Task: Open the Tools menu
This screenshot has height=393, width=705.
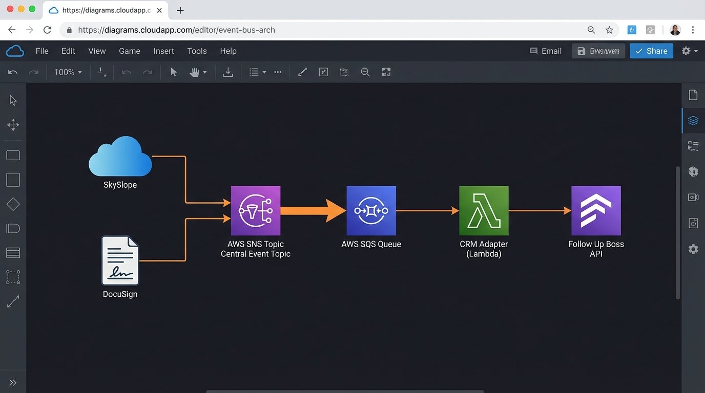Action: click(x=197, y=51)
